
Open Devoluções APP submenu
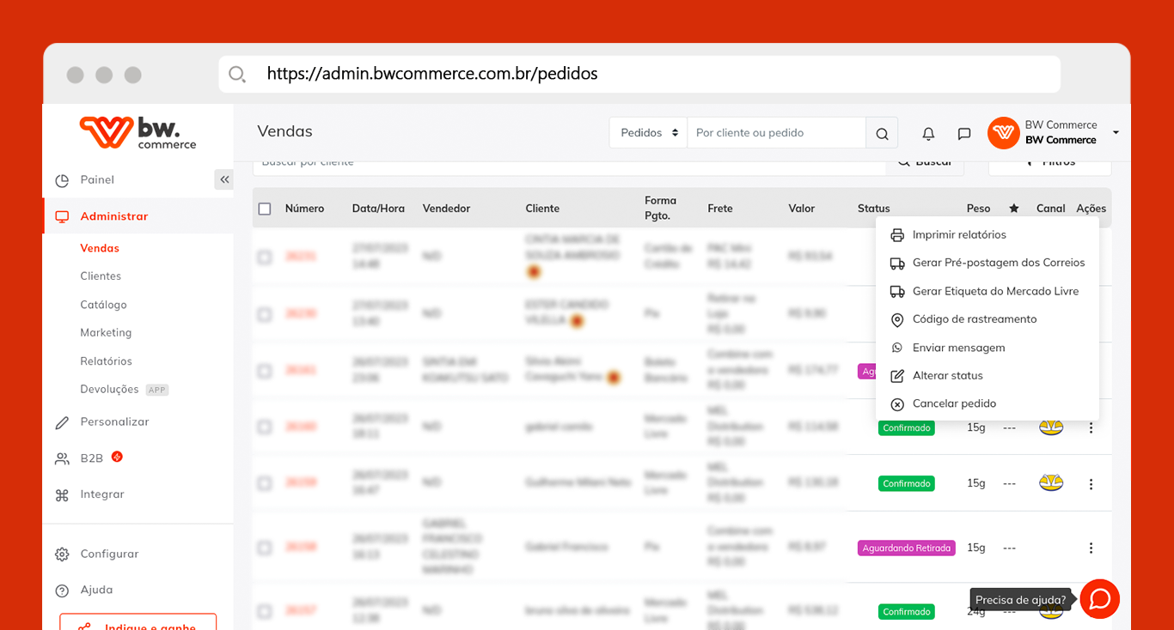tap(124, 390)
